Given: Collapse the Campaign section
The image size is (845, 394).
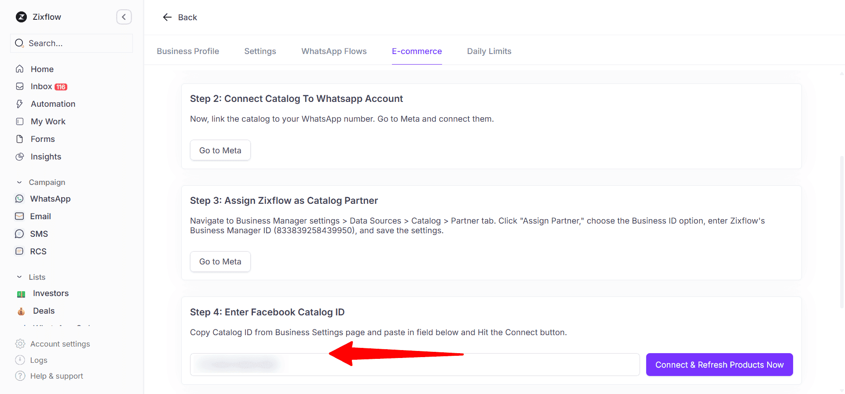Looking at the screenshot, I should [x=19, y=182].
